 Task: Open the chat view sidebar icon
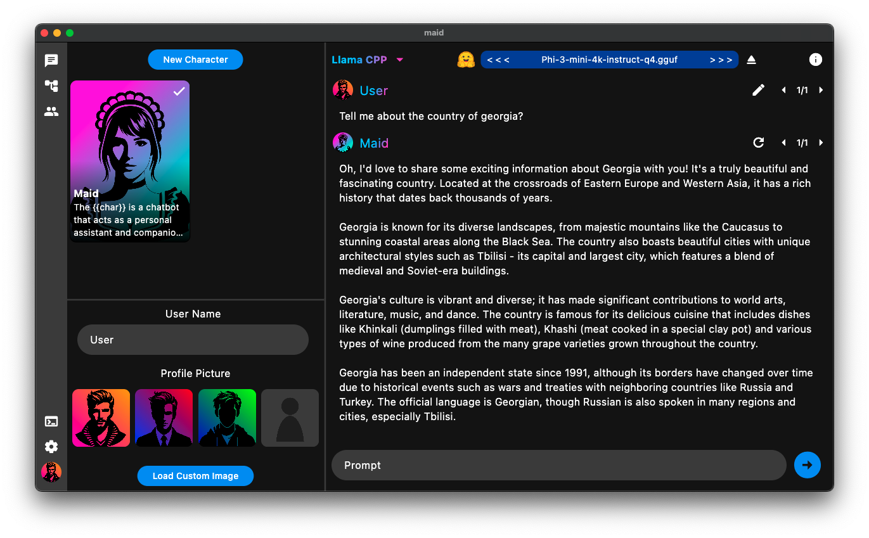pos(51,60)
